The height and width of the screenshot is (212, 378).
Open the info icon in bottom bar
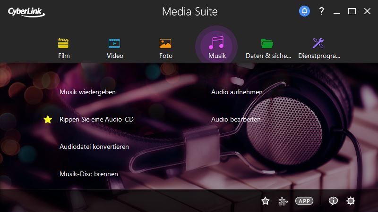pyautogui.click(x=333, y=201)
